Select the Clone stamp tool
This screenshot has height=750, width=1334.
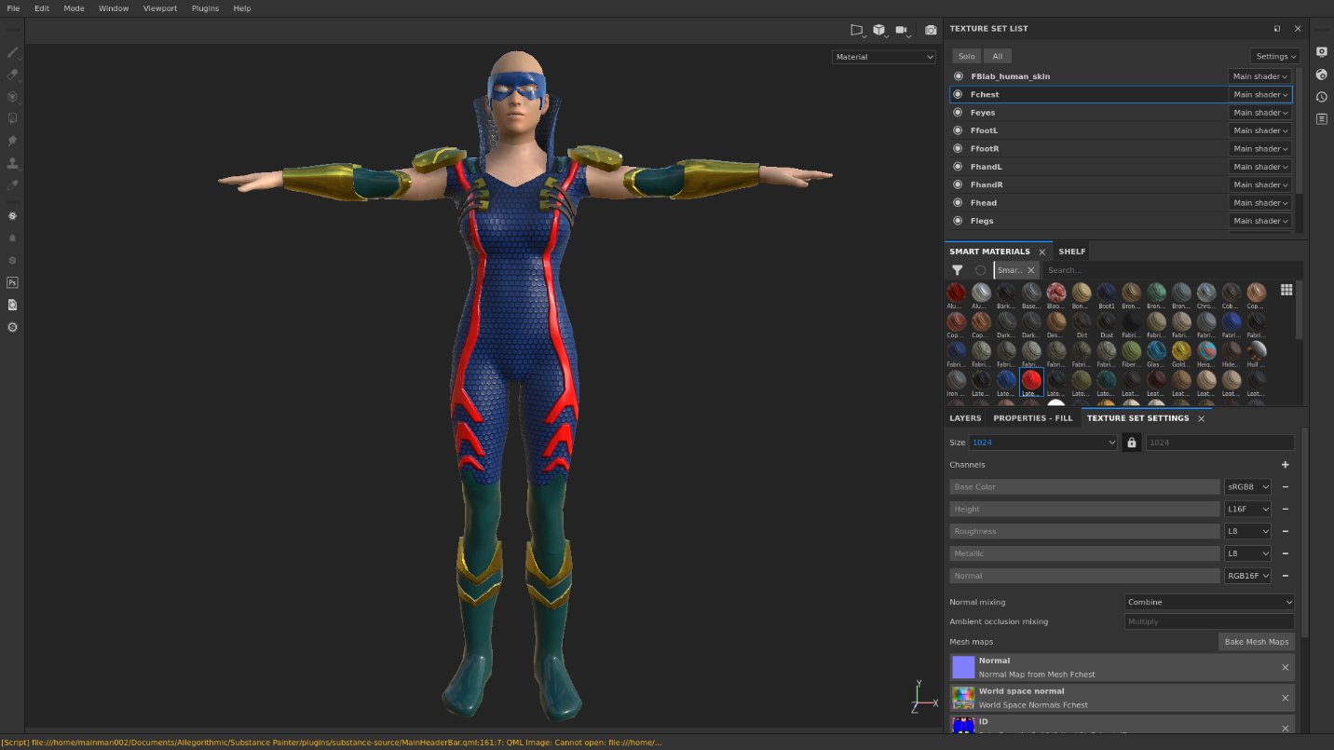click(x=13, y=164)
